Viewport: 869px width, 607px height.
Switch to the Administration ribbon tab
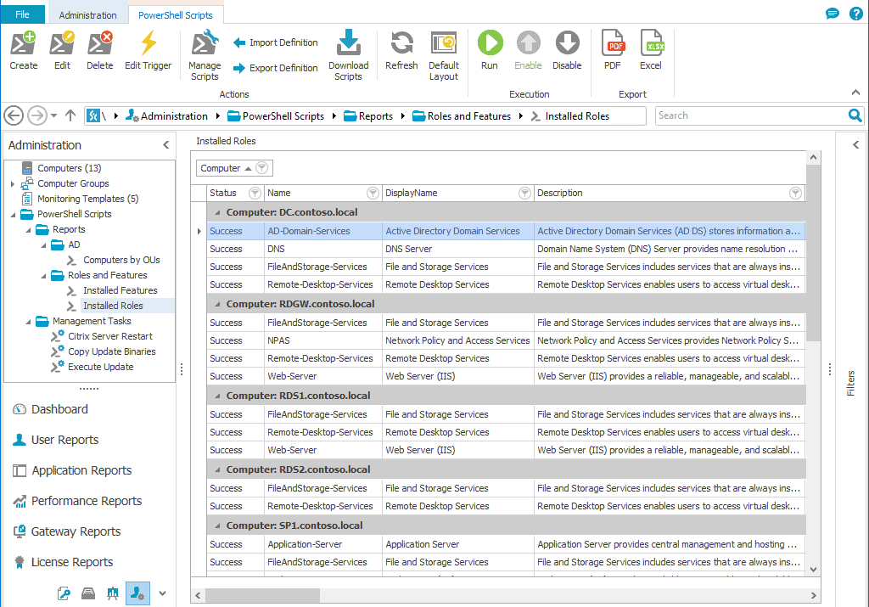(x=87, y=15)
